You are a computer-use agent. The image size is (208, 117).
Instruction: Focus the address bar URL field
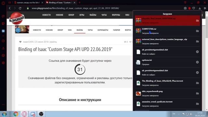click(75, 8)
